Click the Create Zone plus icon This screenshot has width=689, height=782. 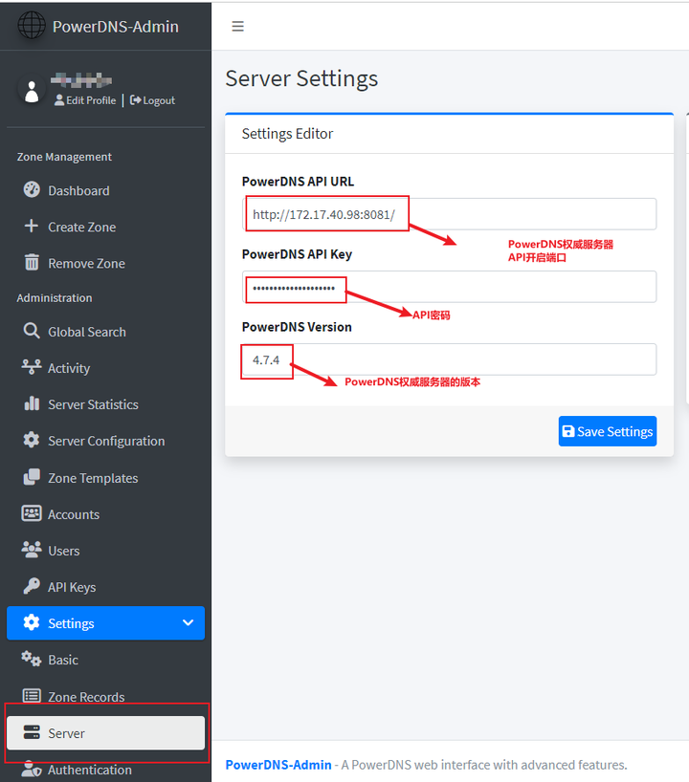point(31,226)
